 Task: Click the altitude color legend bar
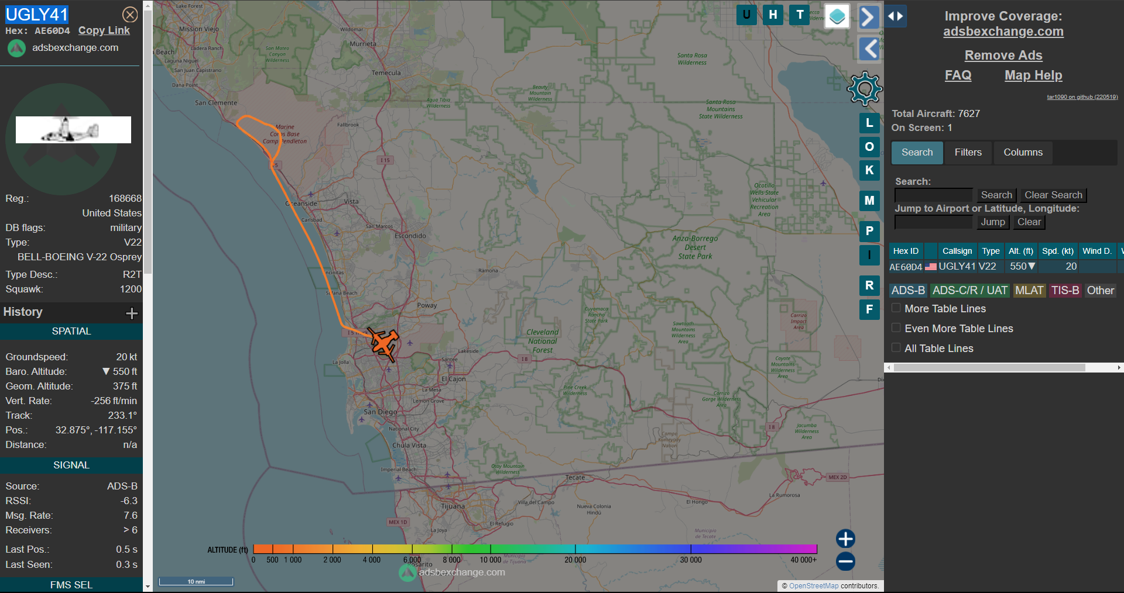coord(535,549)
